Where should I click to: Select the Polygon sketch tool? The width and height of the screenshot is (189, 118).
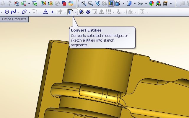(7, 12)
